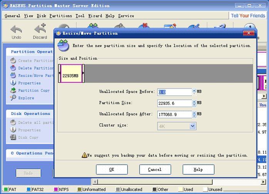This screenshot has height=194, width=269.
Task: Open the General menu
Action: pyautogui.click(x=12, y=16)
